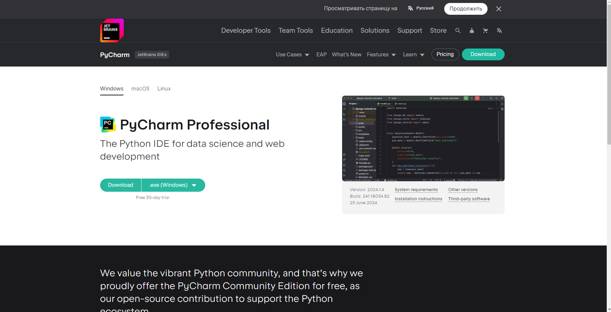Select the Windows tab
The width and height of the screenshot is (611, 312).
click(112, 88)
